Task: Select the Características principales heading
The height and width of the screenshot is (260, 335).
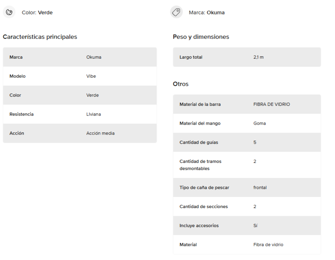Action: 40,37
